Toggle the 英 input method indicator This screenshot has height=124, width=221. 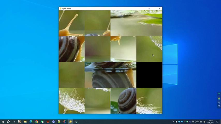201,122
